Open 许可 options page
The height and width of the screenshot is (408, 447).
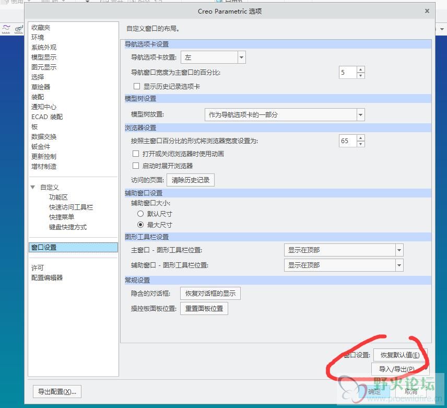tap(38, 267)
